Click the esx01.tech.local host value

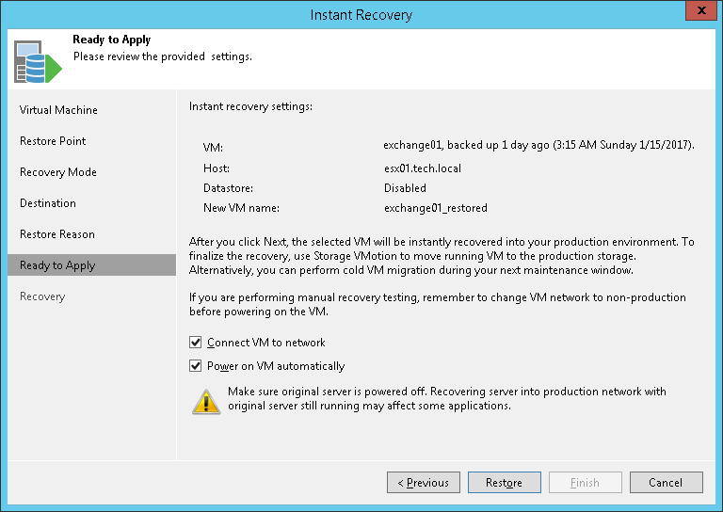coord(422,168)
